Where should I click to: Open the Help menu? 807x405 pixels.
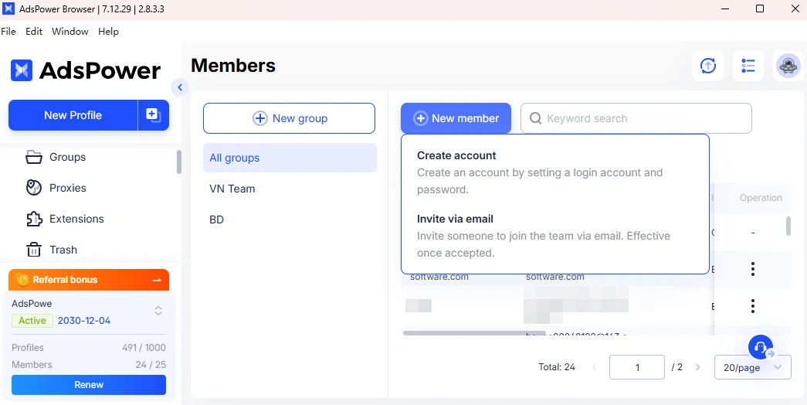click(x=108, y=32)
